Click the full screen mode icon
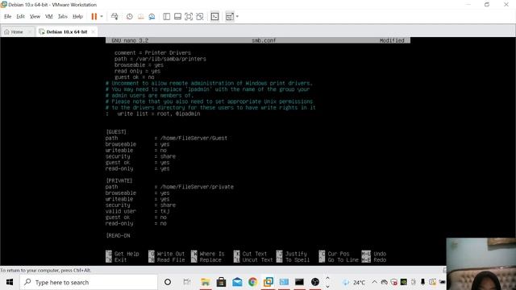Image resolution: width=516 pixels, height=290 pixels. 189,16
